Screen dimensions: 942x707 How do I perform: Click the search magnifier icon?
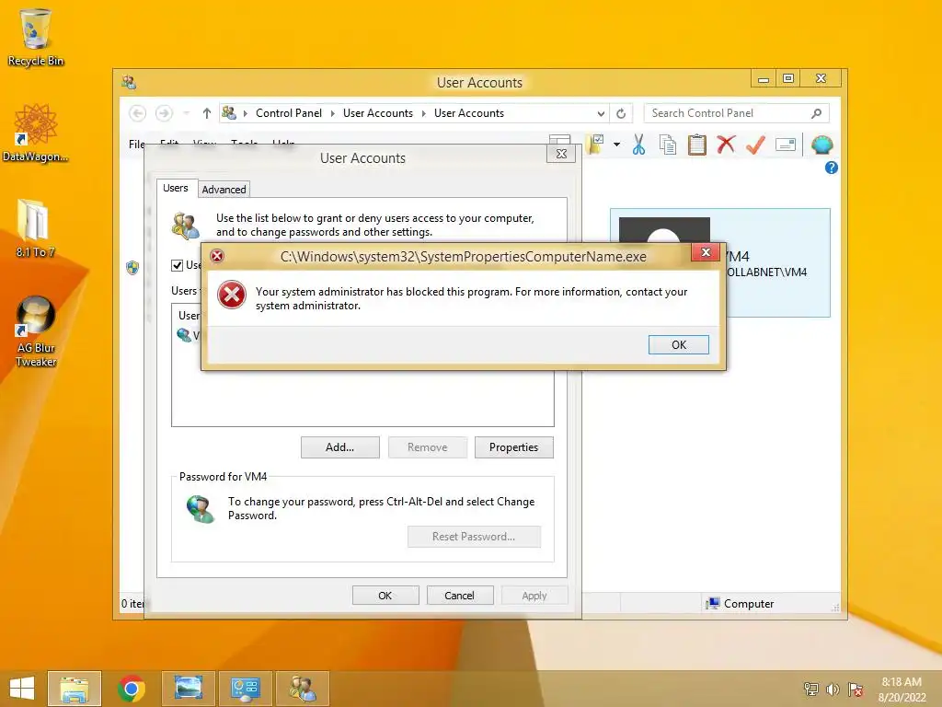pos(816,113)
